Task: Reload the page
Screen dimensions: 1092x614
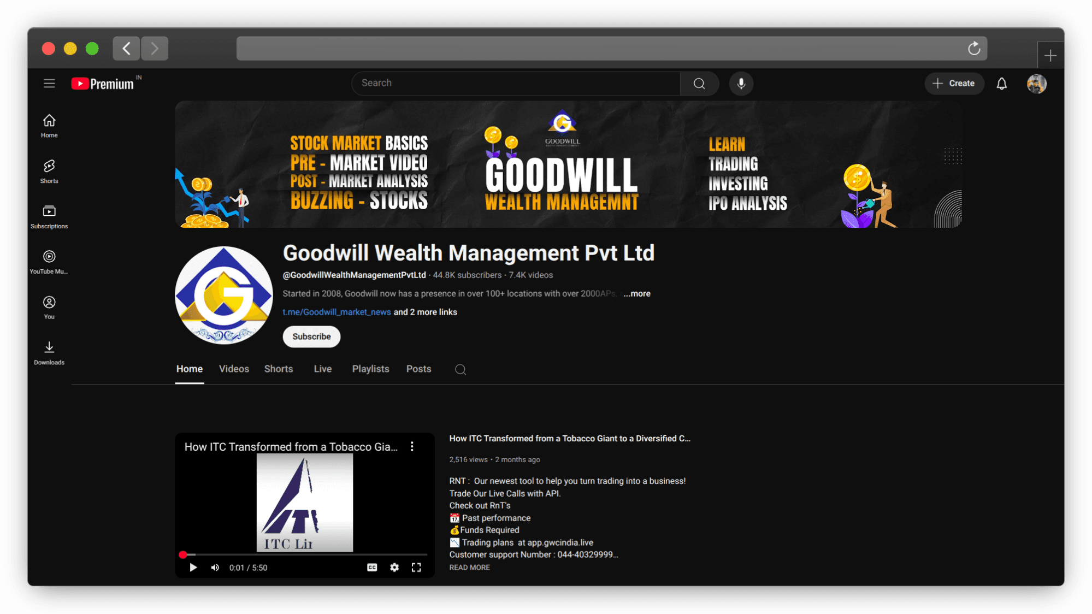Action: [x=974, y=49]
